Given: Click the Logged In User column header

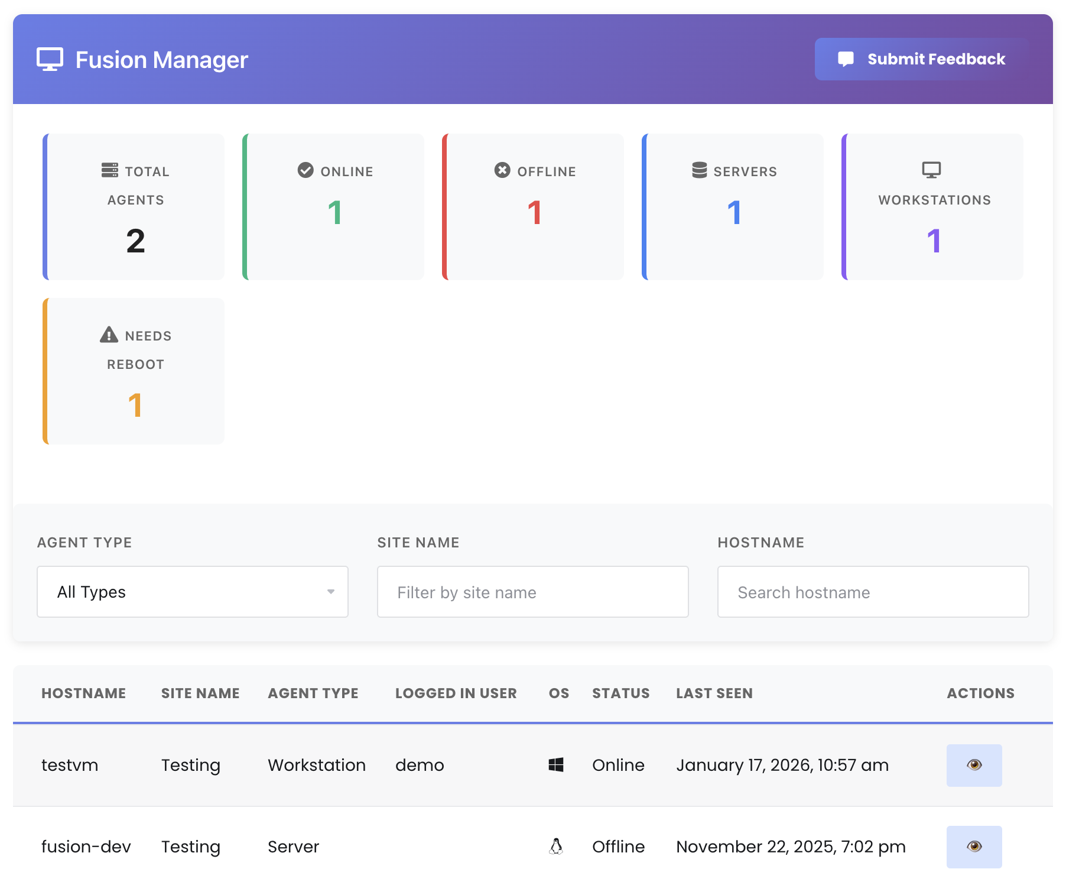Looking at the screenshot, I should 456,693.
